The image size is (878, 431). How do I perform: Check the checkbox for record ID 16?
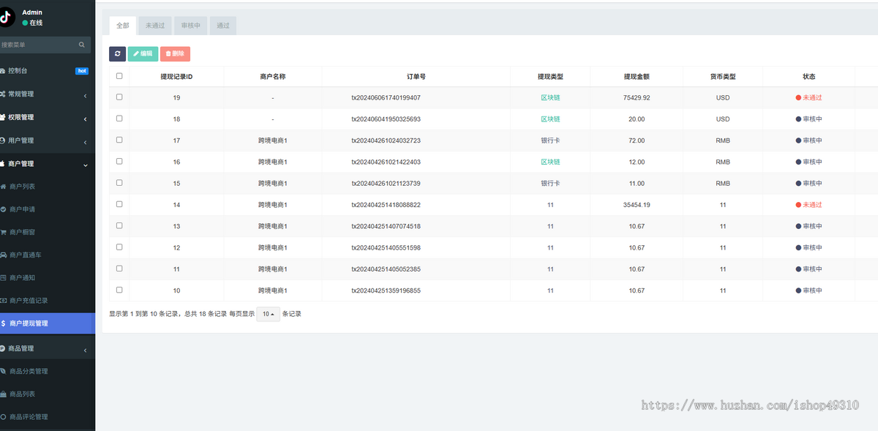point(119,161)
